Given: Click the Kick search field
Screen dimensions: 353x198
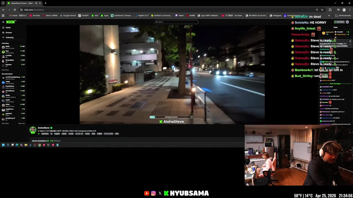Looking at the screenshot, I should 176,22.
